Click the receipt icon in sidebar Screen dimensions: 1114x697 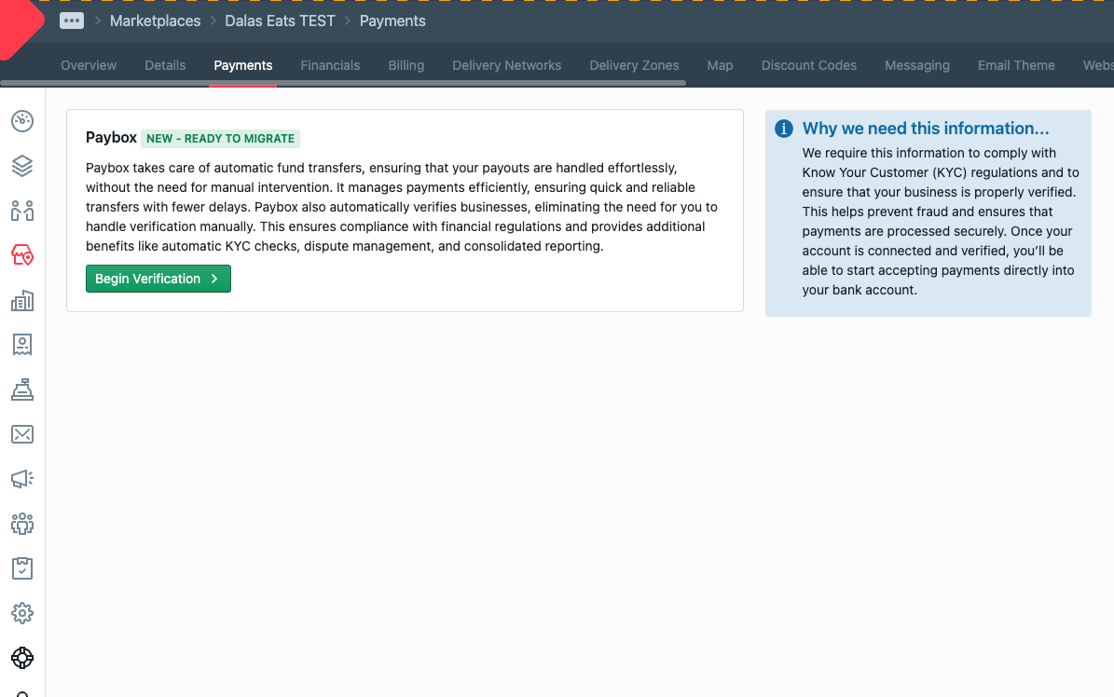point(22,345)
